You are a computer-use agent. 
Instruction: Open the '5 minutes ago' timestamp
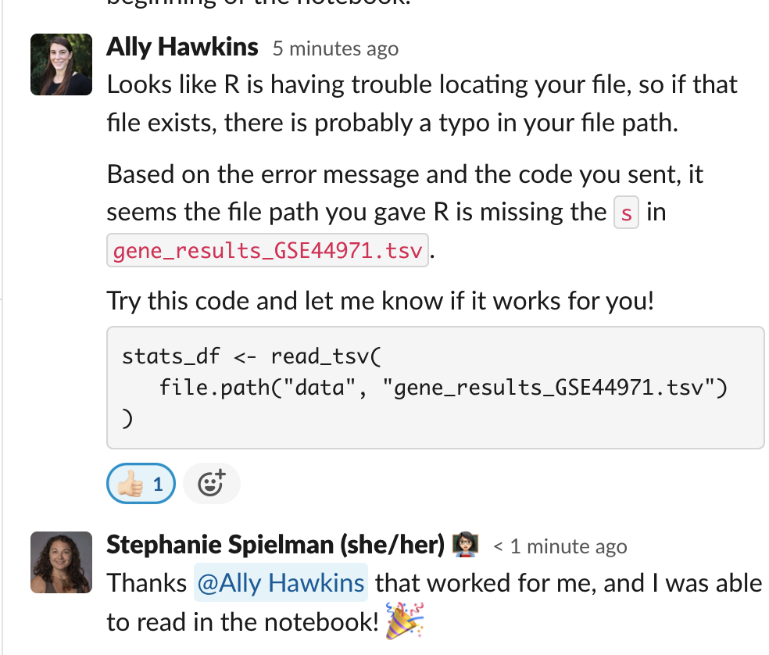click(334, 48)
